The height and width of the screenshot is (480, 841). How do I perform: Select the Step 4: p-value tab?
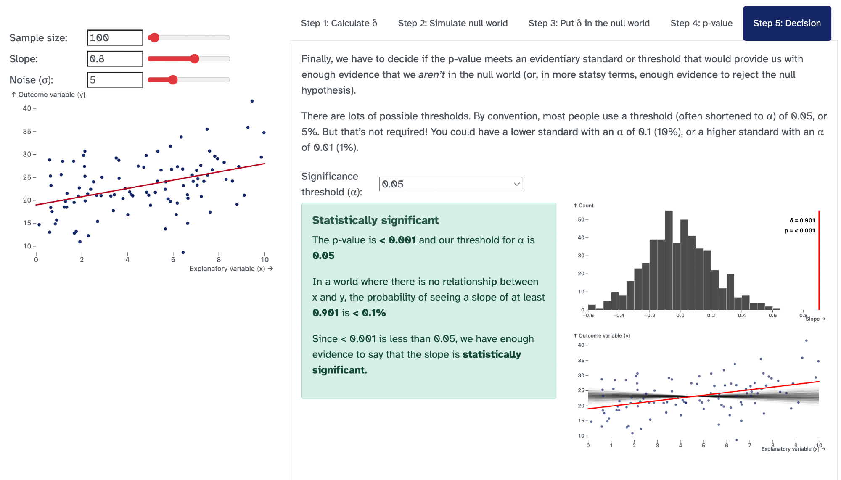click(701, 23)
